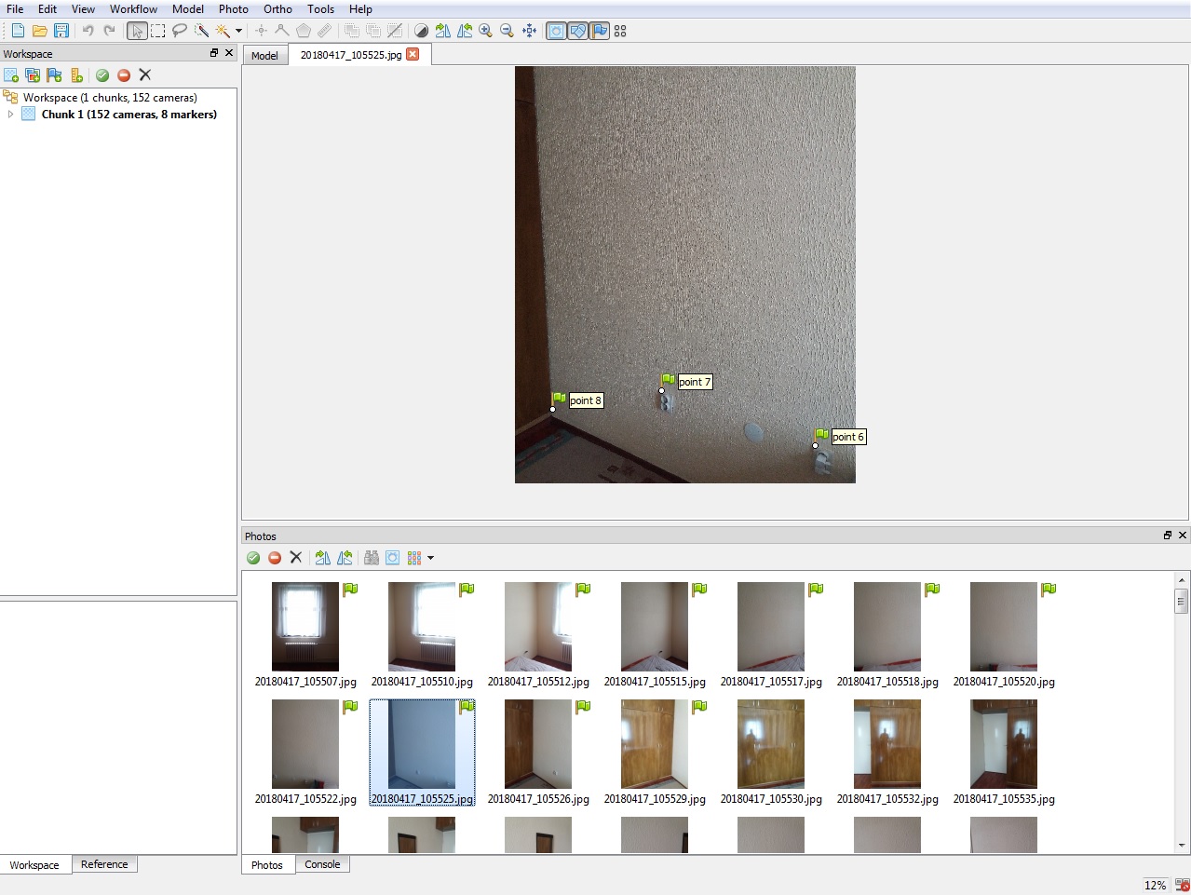Select the Magic wand tool
The height and width of the screenshot is (895, 1191).
223,31
